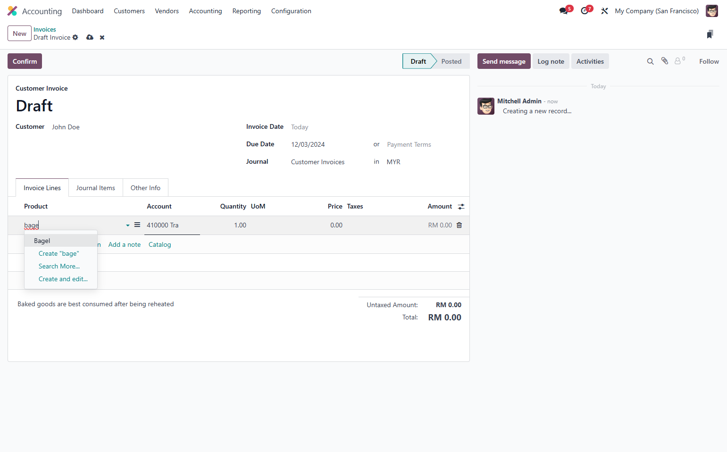
Task: Select Bagel from the product suggestions
Action: pyautogui.click(x=61, y=241)
